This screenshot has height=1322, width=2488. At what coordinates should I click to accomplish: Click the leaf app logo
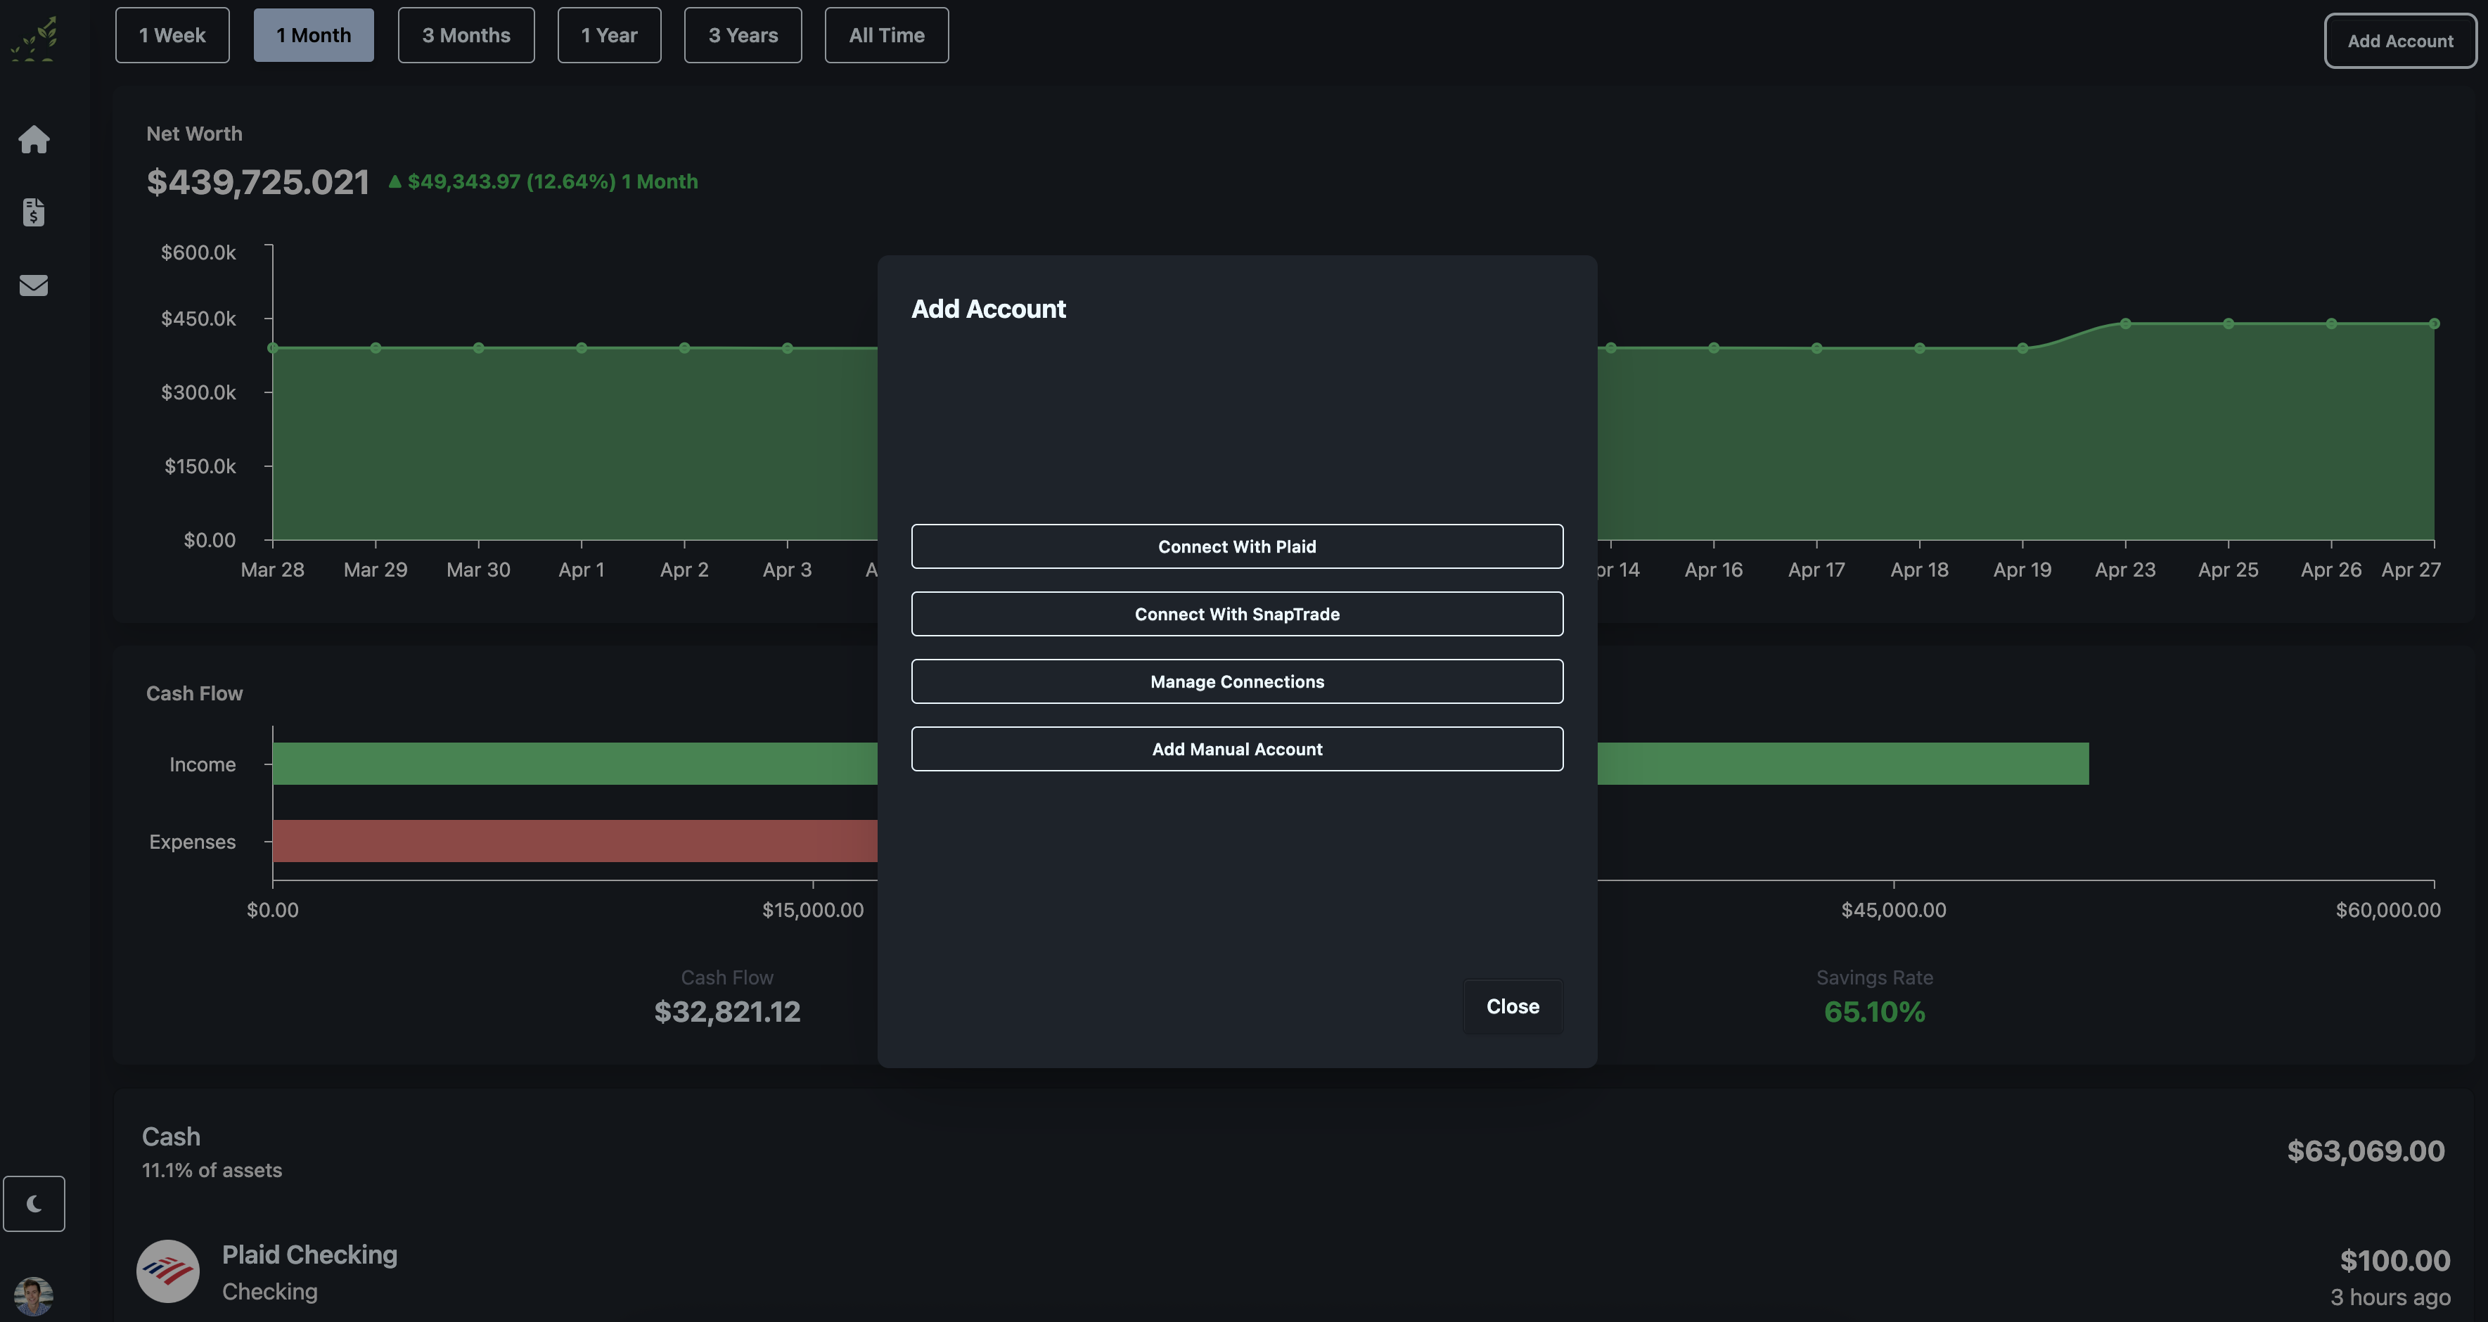pyautogui.click(x=34, y=39)
